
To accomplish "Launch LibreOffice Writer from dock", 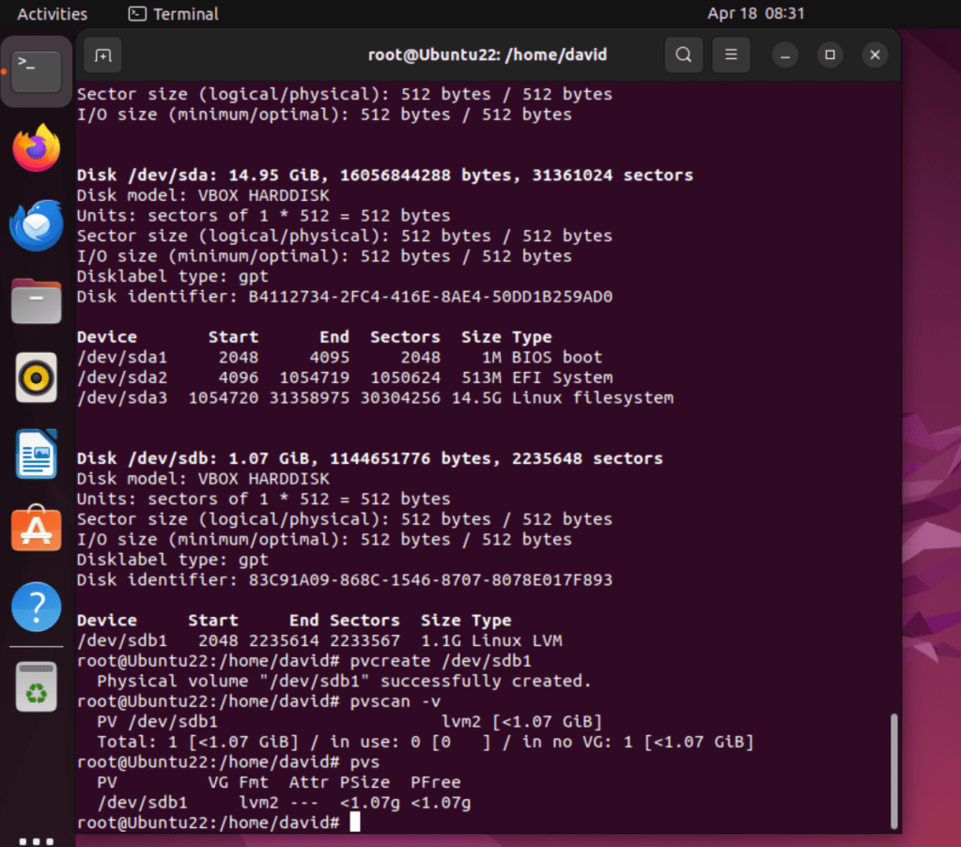I will (37, 454).
